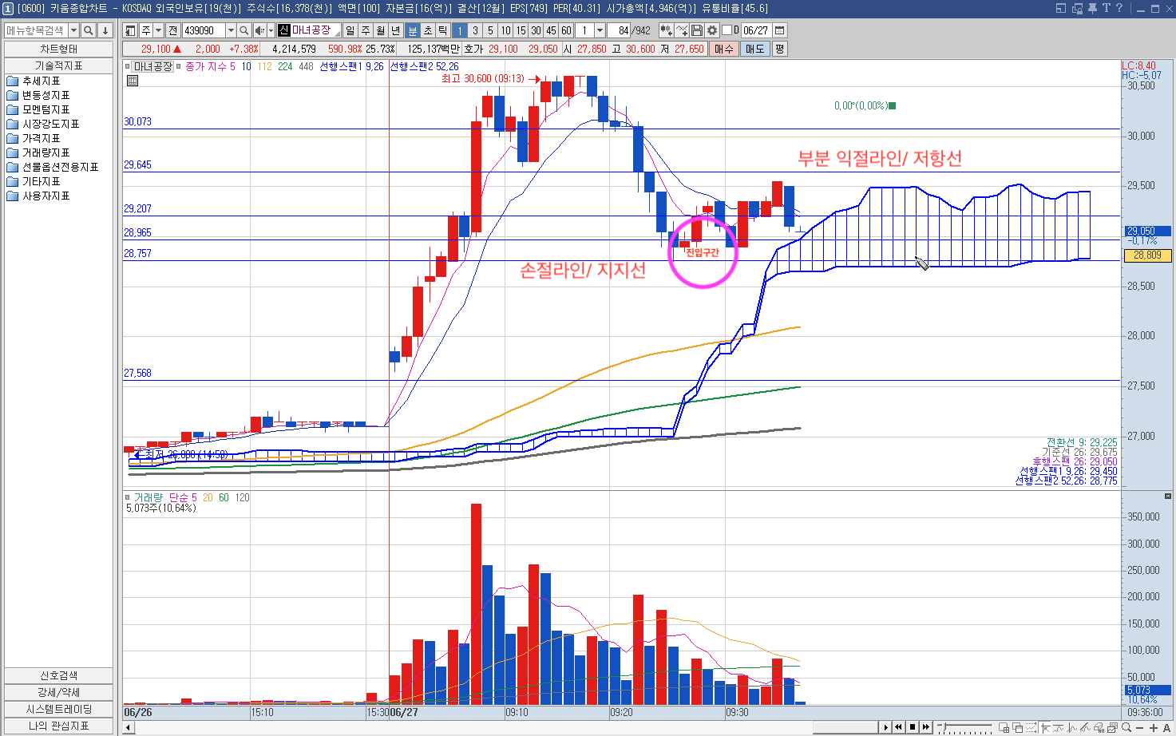
Task: Click the help question mark icon
Action: tap(1119, 8)
